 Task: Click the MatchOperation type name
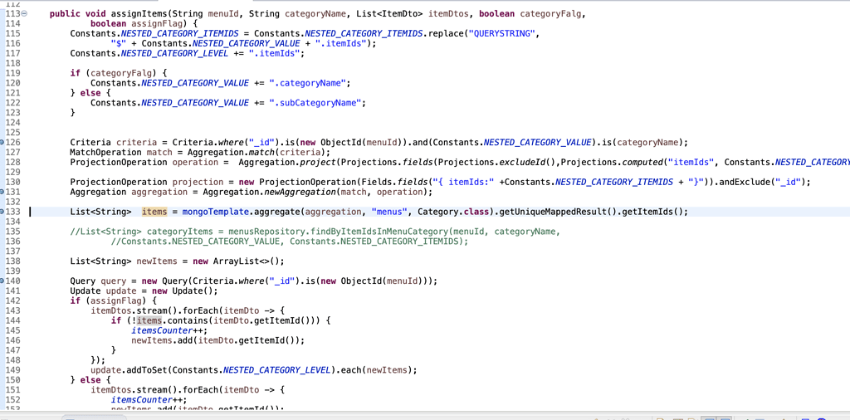[x=105, y=152]
